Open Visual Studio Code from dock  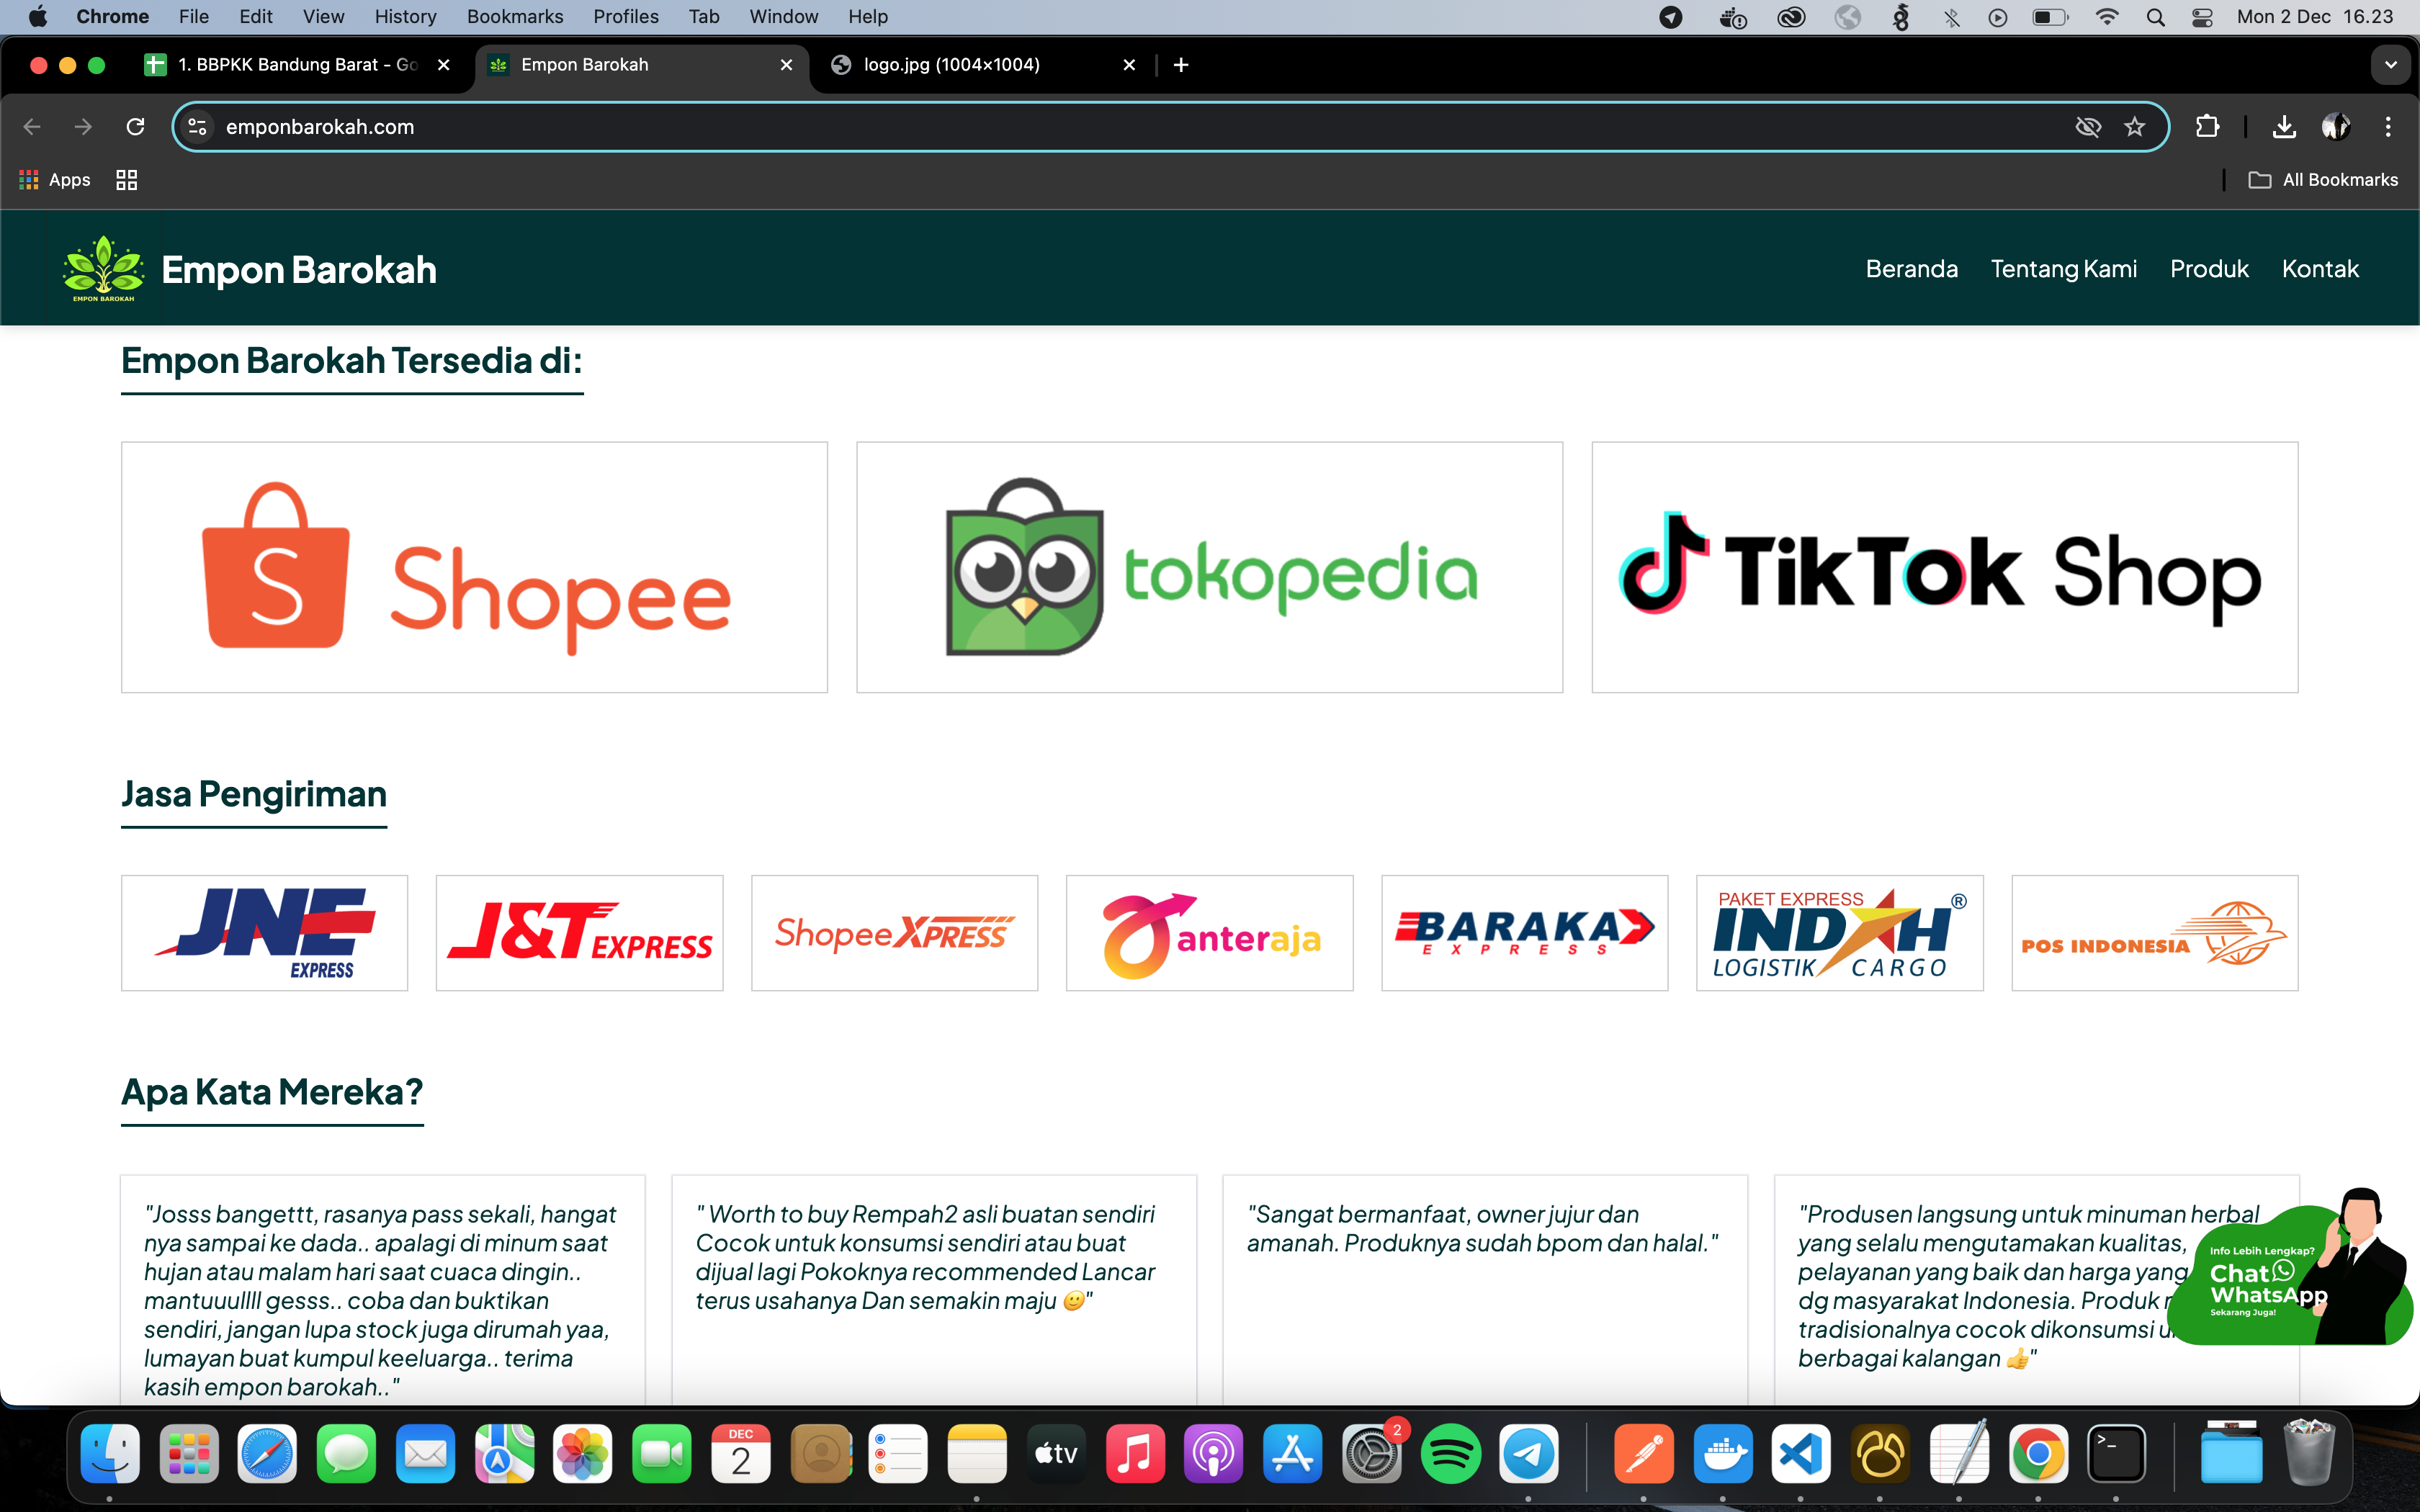pos(1802,1454)
